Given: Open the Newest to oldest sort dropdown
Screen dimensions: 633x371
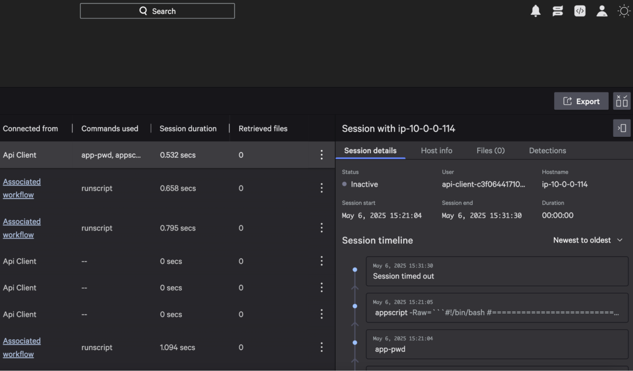Looking at the screenshot, I should point(588,240).
